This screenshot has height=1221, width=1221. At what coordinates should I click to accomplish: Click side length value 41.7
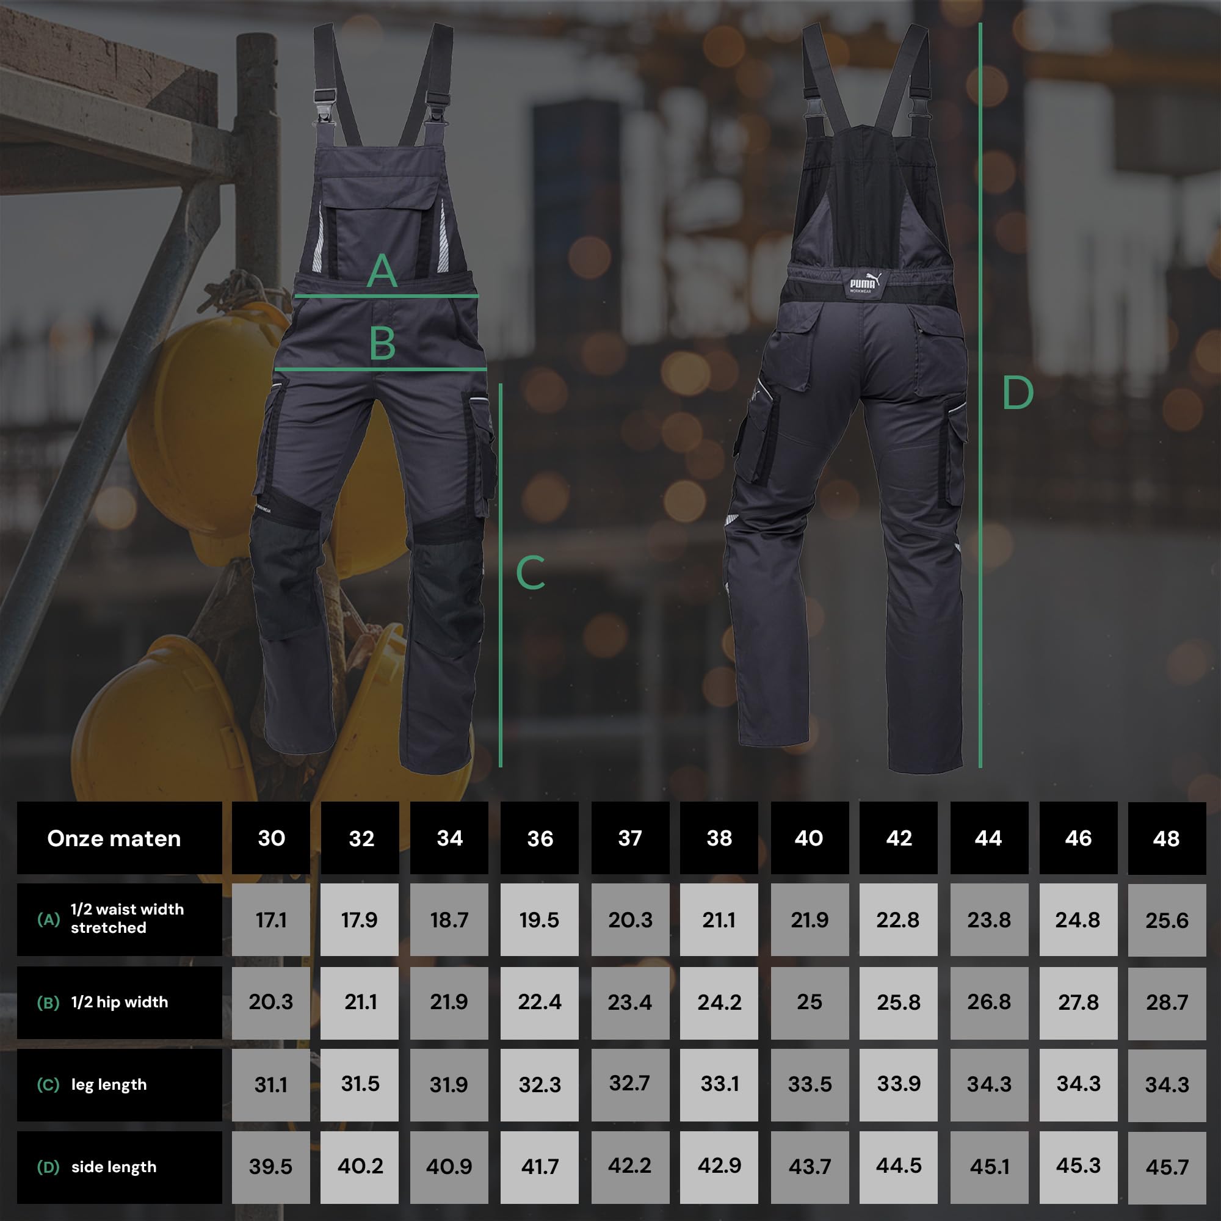click(540, 1167)
